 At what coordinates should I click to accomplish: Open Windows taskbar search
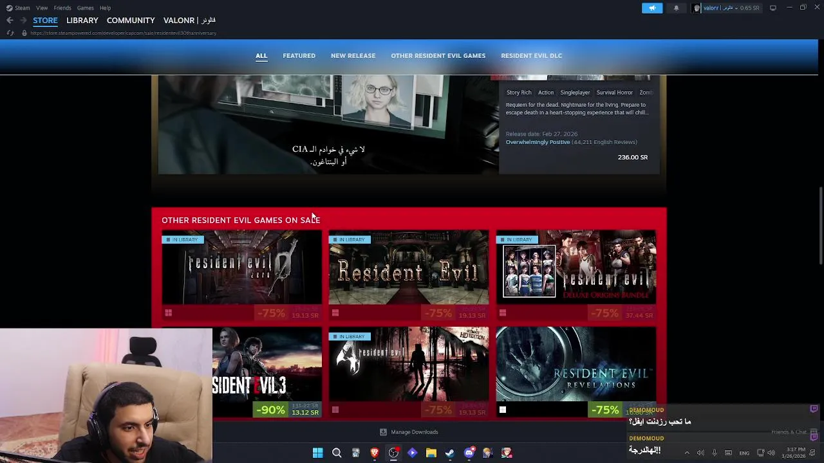coord(337,453)
